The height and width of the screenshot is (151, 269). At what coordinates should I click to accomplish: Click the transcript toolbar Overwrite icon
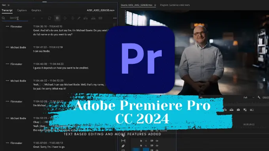(93, 18)
